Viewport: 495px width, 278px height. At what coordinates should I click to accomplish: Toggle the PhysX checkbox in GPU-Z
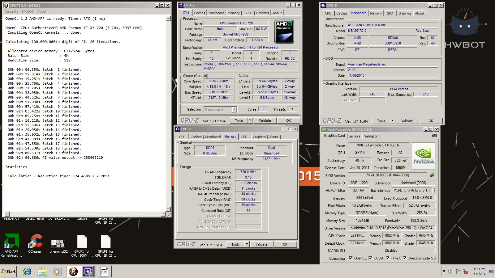[x=387, y=258]
